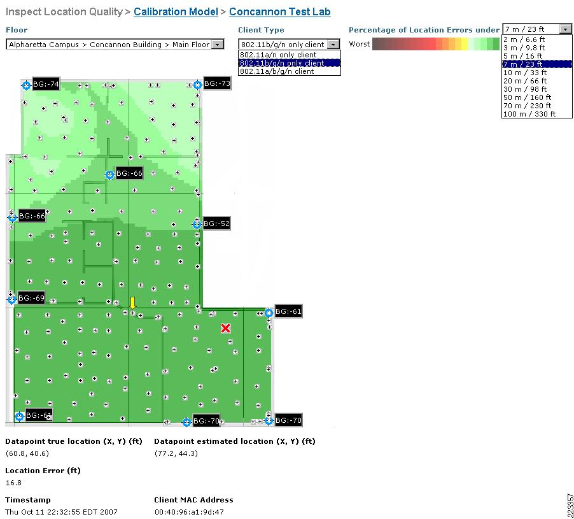The width and height of the screenshot is (574, 519).
Task: Click access point icon labeled BG:-69
Action: tap(11, 299)
